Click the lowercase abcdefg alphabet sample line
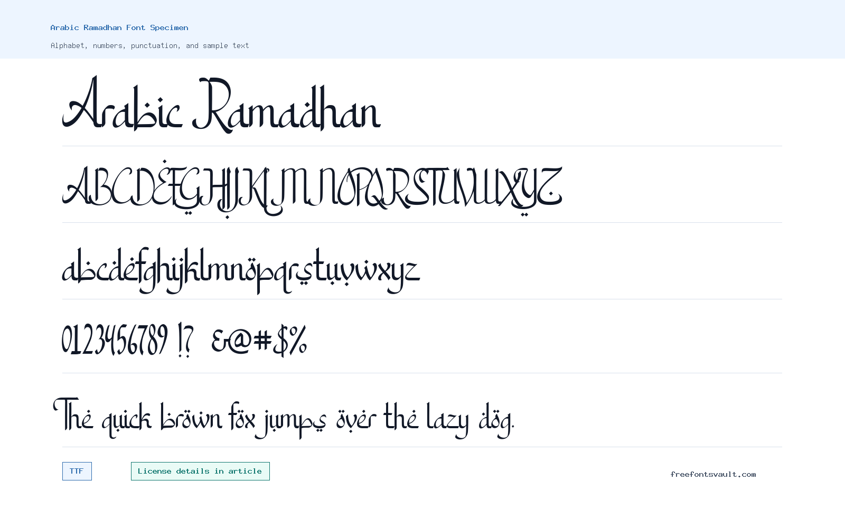 [x=241, y=270]
